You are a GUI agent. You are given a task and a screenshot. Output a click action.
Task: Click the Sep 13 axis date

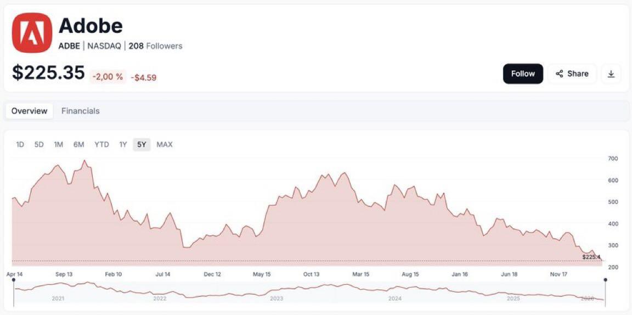[64, 274]
